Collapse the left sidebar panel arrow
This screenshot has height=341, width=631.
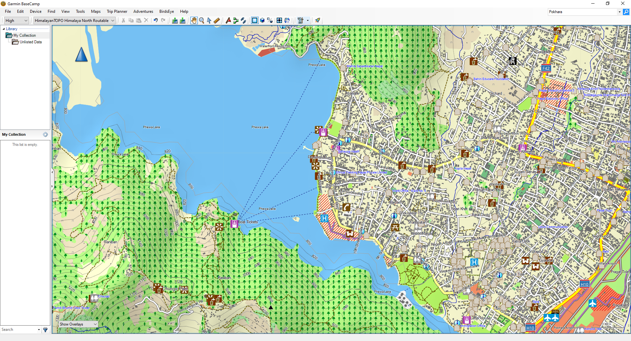pyautogui.click(x=52, y=172)
